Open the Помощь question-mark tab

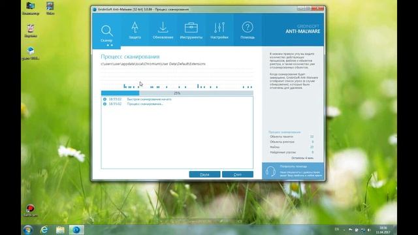(248, 30)
